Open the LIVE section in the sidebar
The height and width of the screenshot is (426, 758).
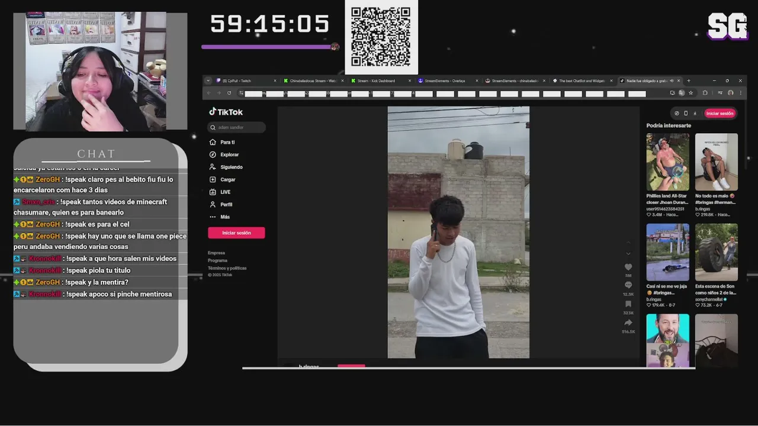pos(220,192)
